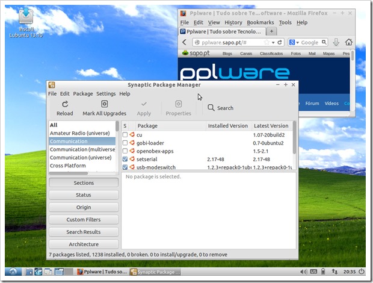373x283 pixels.
Task: Select the All section
Action: (82, 125)
